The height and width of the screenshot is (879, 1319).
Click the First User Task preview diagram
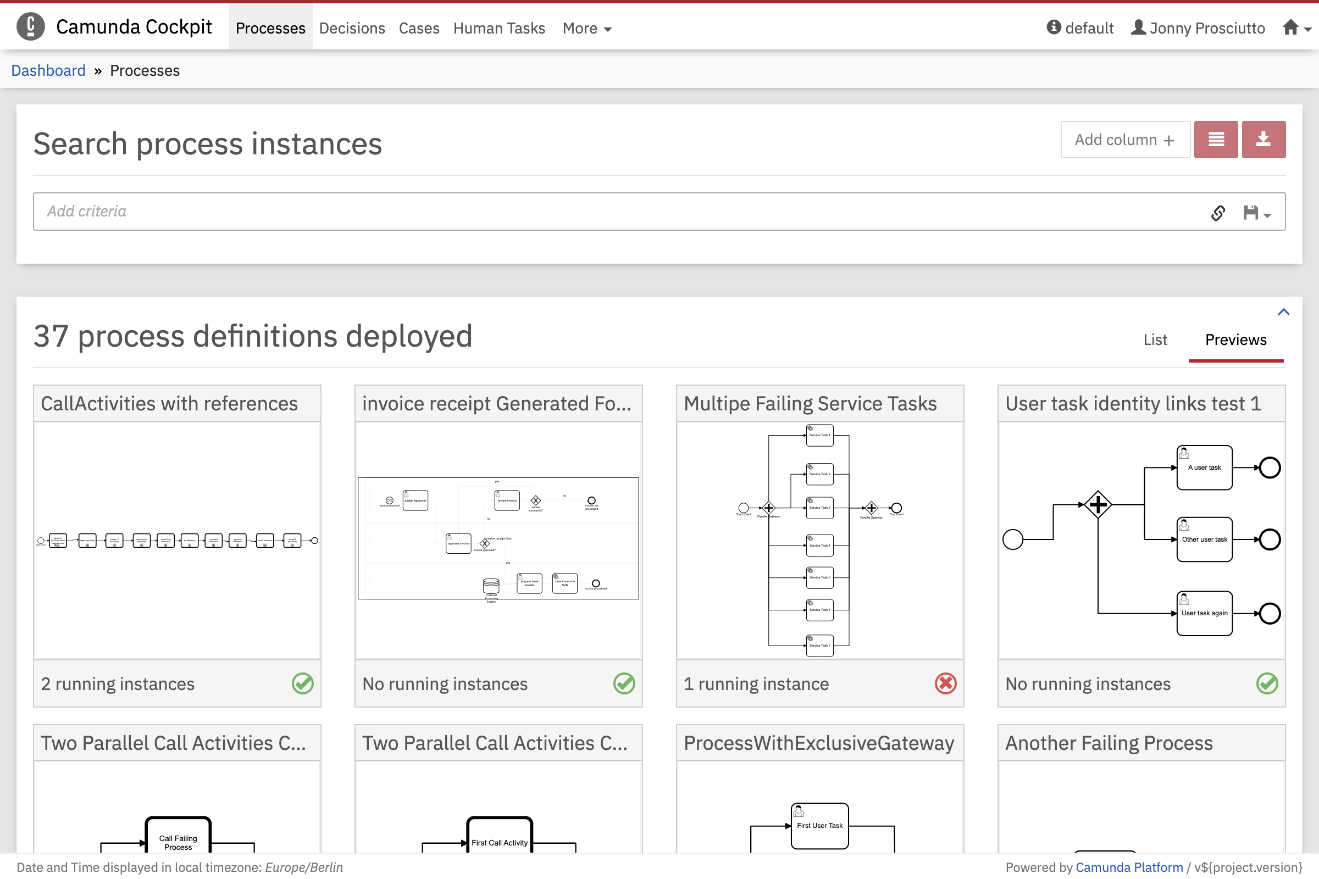[819, 807]
